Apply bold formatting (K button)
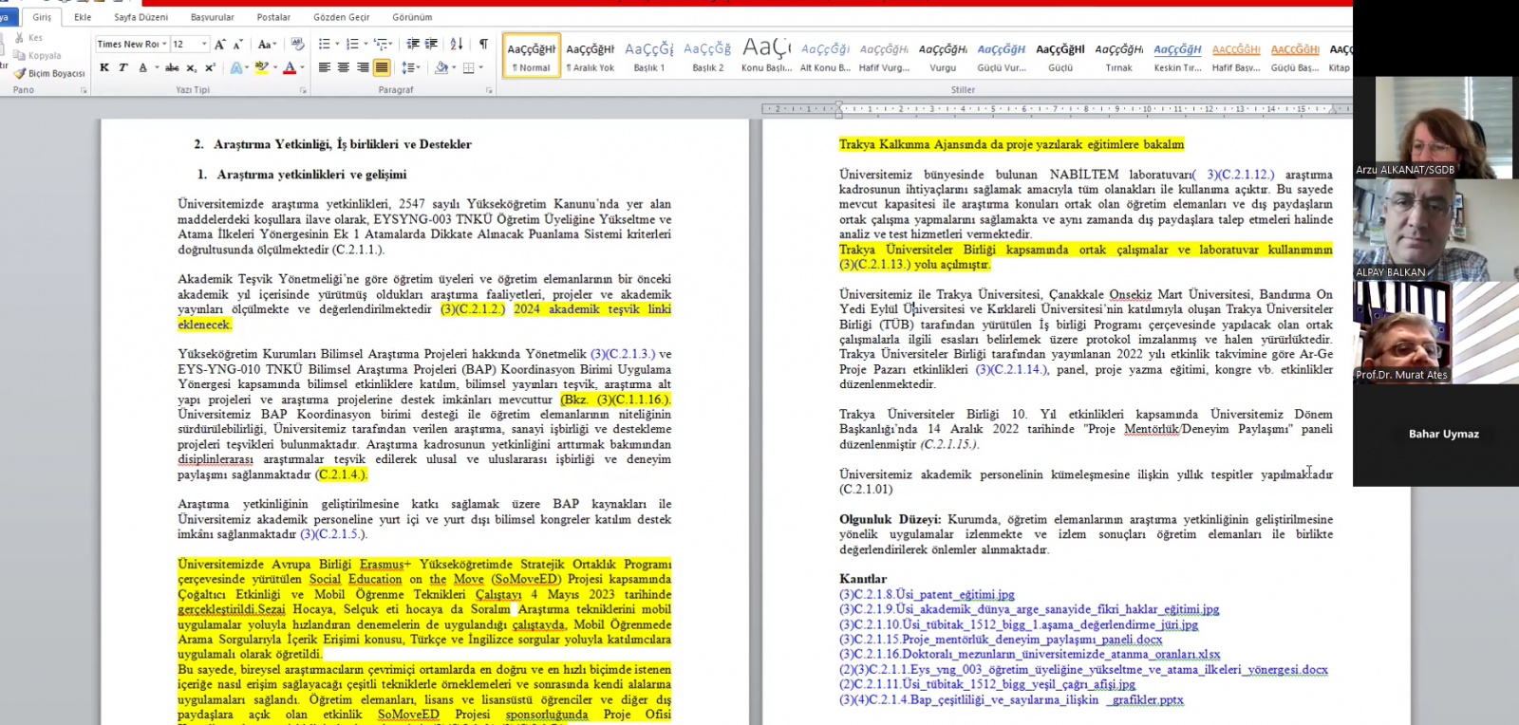Image resolution: width=1519 pixels, height=725 pixels. point(104,67)
